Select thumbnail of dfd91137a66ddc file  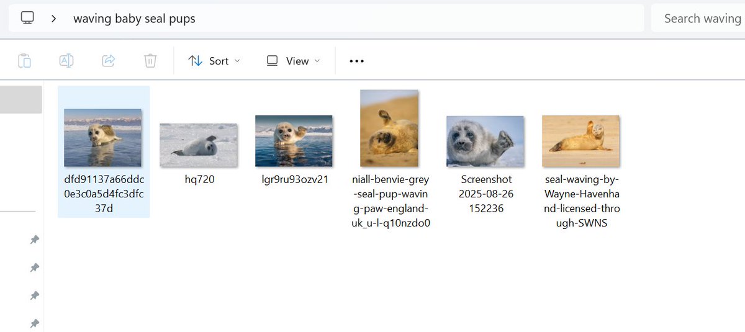coord(103,138)
